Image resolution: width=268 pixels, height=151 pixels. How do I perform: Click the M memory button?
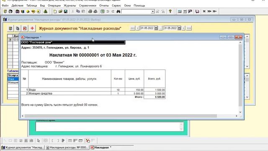pyautogui.click(x=204, y=11)
